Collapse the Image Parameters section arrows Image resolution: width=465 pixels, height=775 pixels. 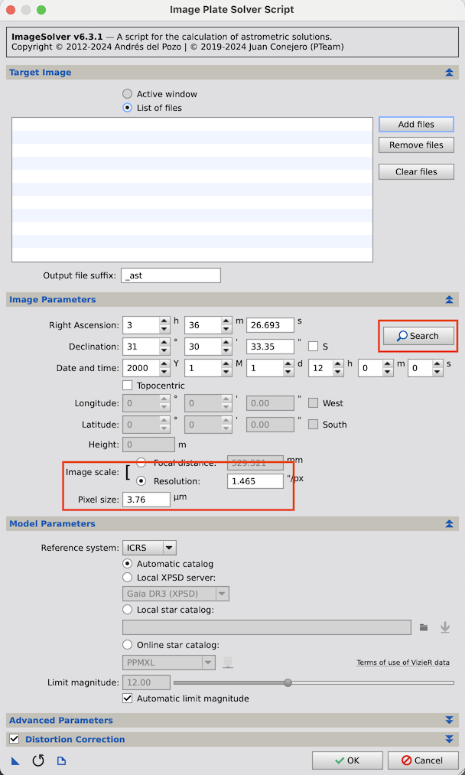[449, 300]
